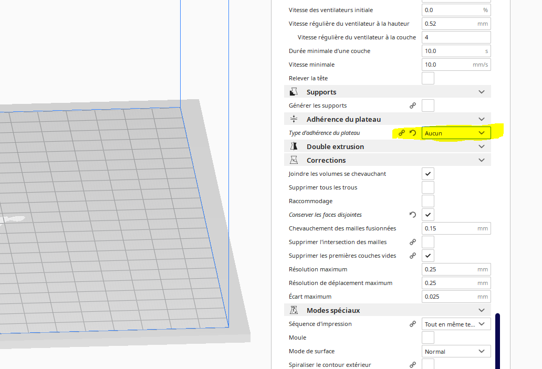Edit Chevauchement des mailles fusionnées value

pyautogui.click(x=456, y=228)
